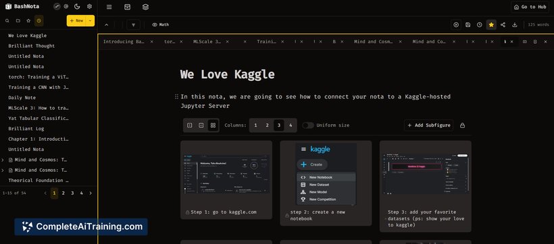Open the Step 2 kaggle thumbnail
Image resolution: width=554 pixels, height=244 pixels.
click(x=326, y=174)
